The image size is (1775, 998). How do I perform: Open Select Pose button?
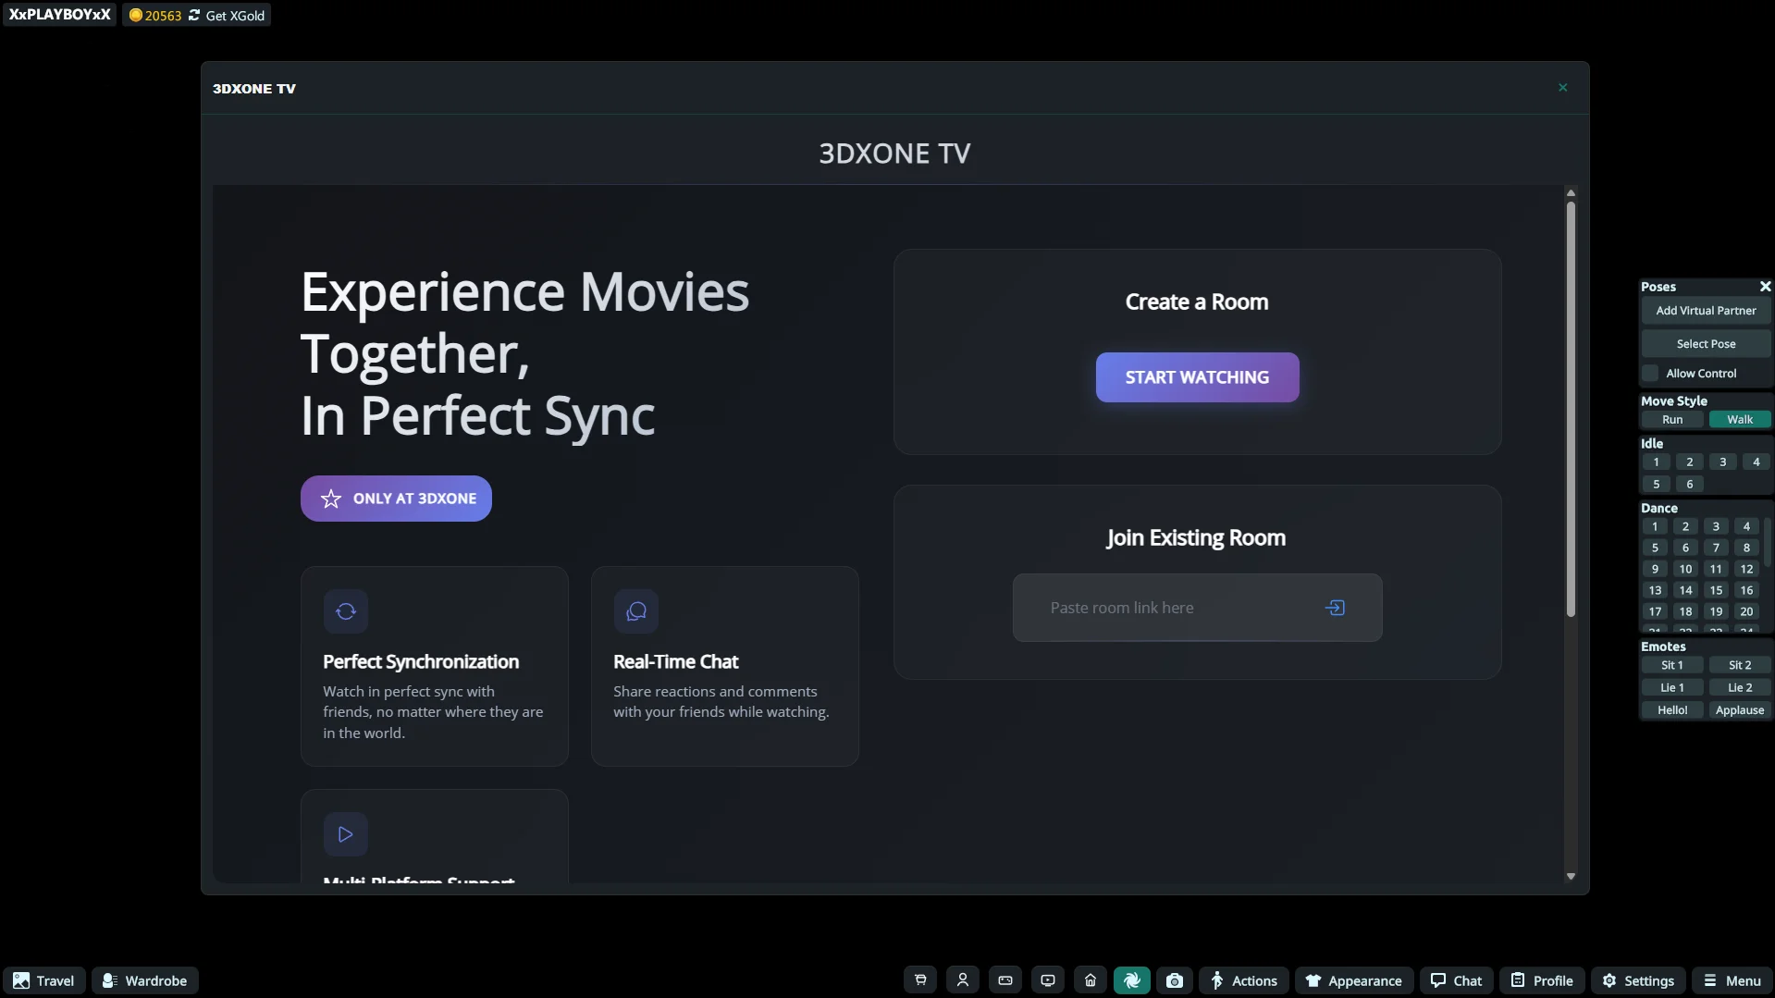click(1706, 344)
